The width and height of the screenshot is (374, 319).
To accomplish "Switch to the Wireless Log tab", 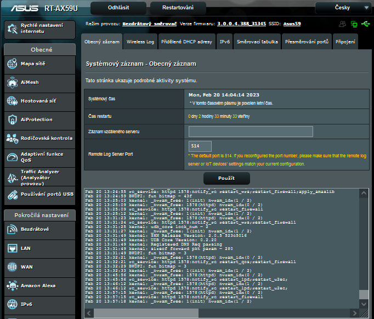I will tap(140, 42).
